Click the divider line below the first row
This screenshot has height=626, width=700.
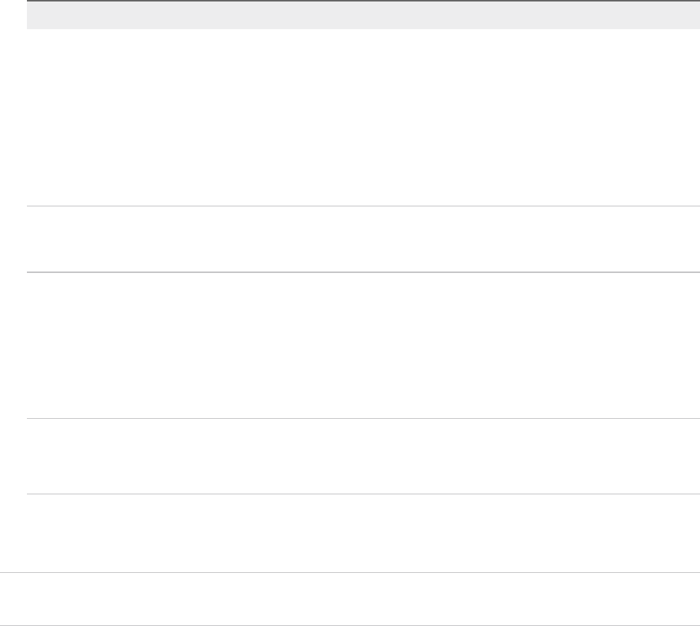[357, 206]
